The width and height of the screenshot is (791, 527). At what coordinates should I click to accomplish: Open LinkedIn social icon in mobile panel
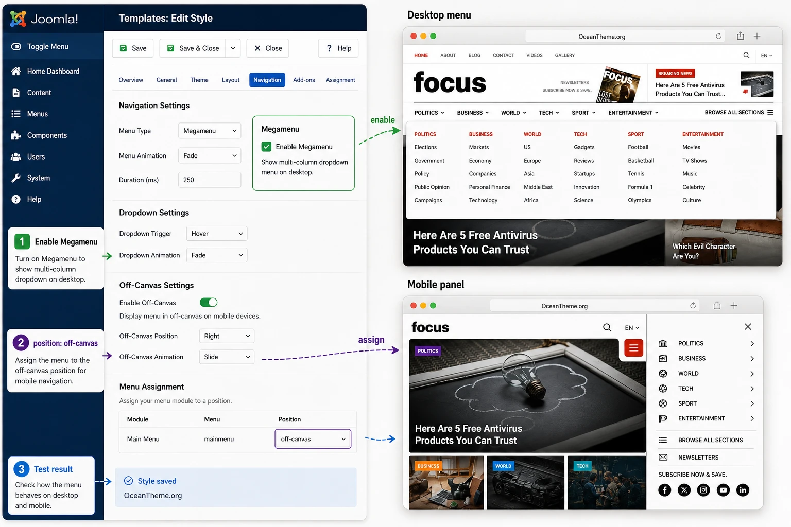coord(743,490)
